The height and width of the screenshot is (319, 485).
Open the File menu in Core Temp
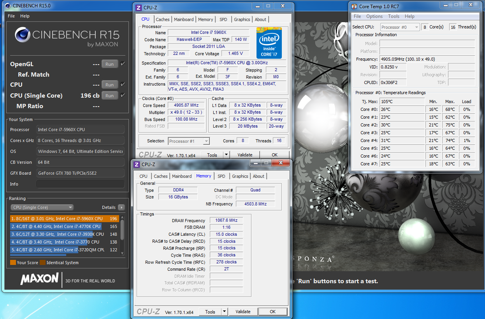(x=357, y=16)
